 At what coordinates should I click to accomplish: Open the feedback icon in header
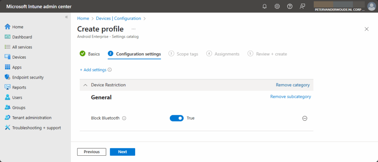pyautogui.click(x=303, y=6)
